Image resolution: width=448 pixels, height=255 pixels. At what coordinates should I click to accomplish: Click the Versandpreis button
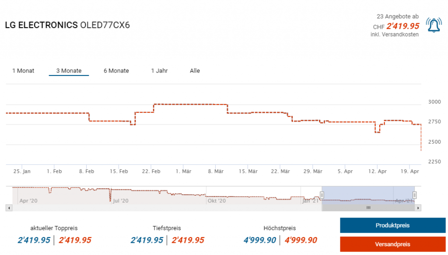tap(392, 244)
